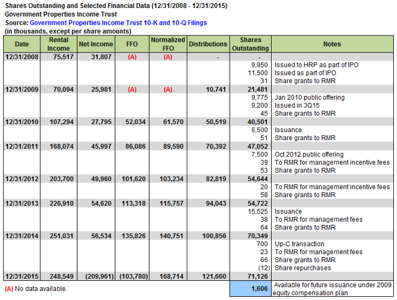Click the blue 1,606 available shares cell
This screenshot has width=397, height=300.
click(251, 289)
